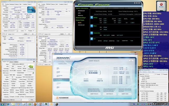
Task: Select Advanced in MSI Control Center sidebar
Action: 81,25
